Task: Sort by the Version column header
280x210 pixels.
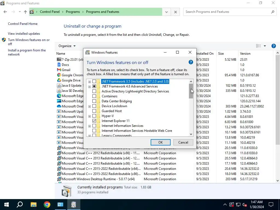Action: click(245, 54)
